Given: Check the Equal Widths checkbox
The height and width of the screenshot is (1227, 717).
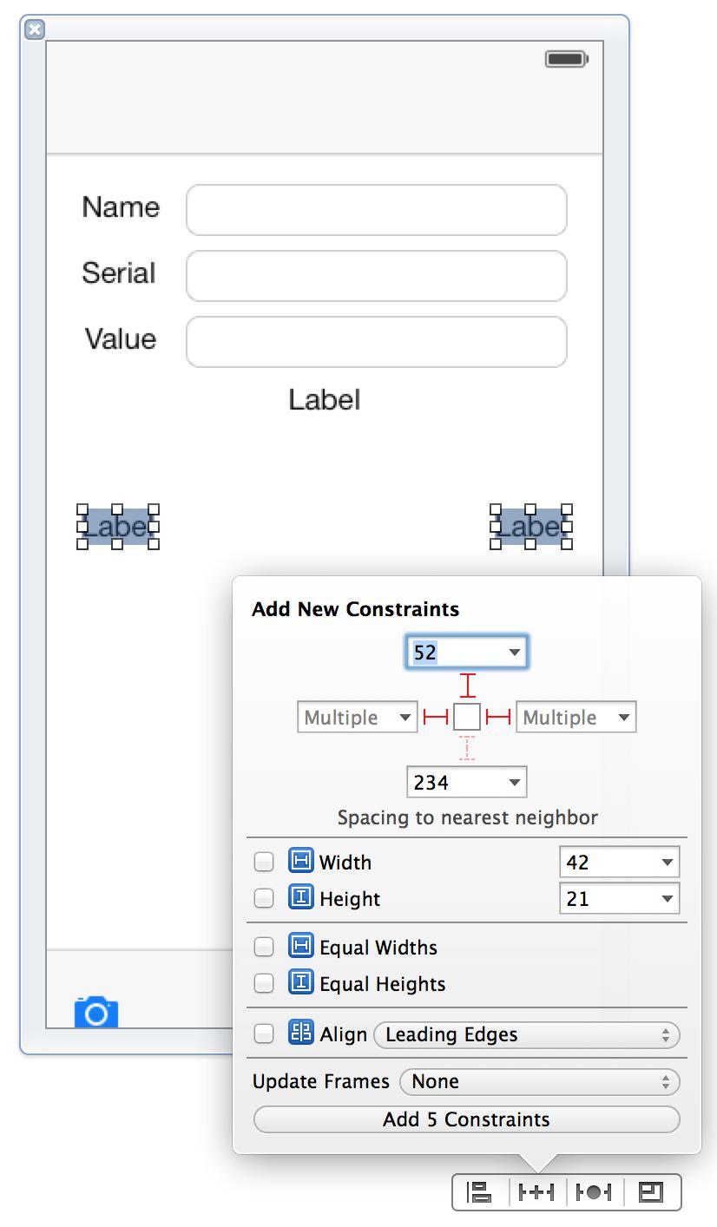Looking at the screenshot, I should [x=264, y=947].
